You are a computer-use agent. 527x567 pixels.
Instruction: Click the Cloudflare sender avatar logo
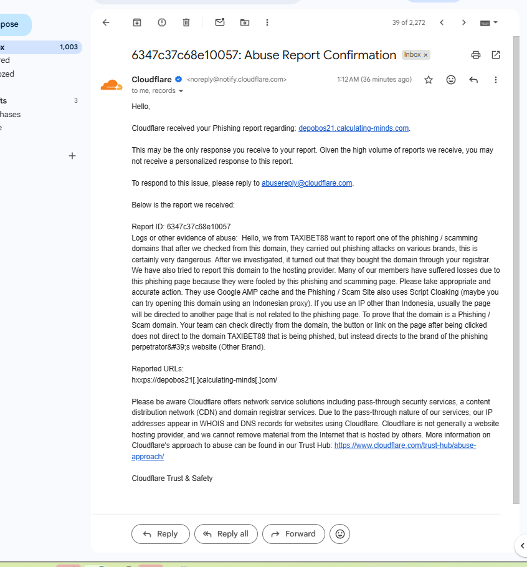tap(112, 85)
